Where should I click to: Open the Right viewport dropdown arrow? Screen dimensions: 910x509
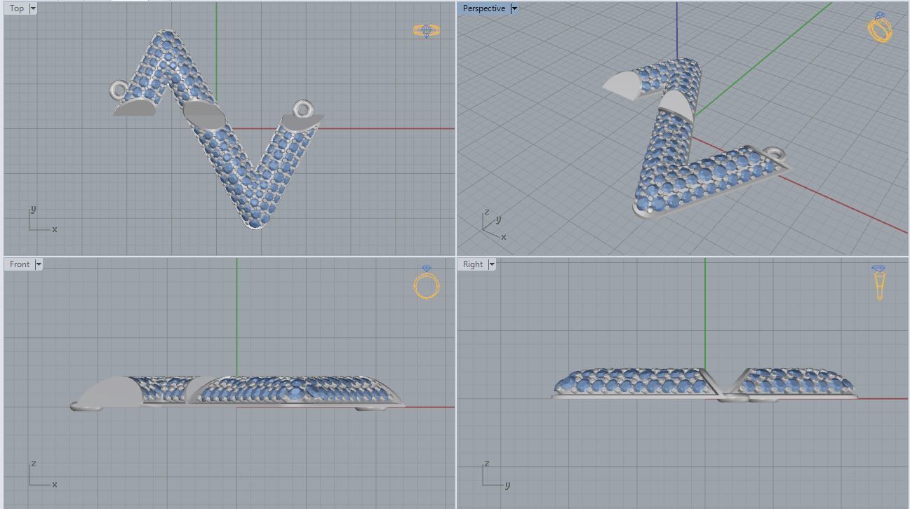point(492,264)
